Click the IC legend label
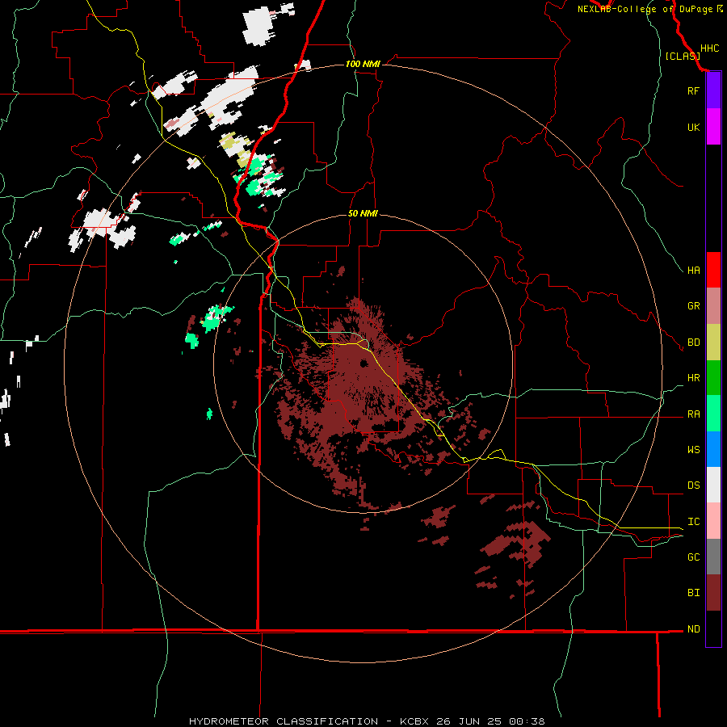 (693, 522)
